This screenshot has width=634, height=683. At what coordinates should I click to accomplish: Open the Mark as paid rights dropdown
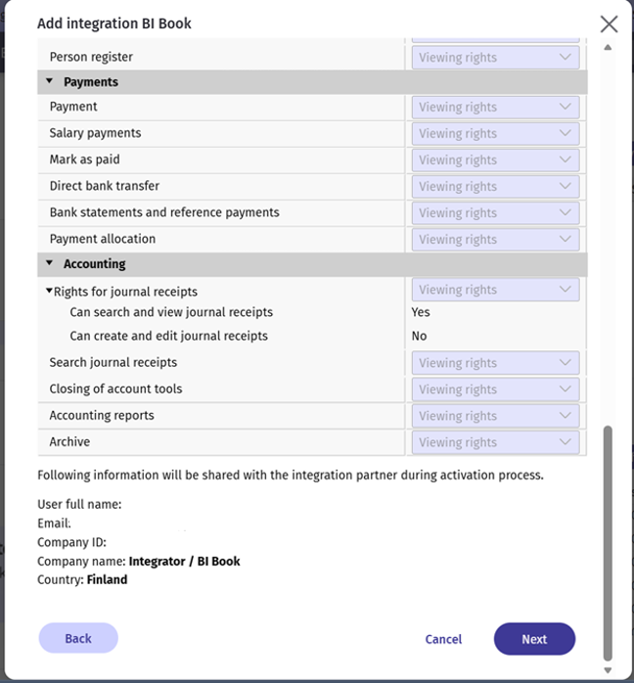click(x=495, y=159)
